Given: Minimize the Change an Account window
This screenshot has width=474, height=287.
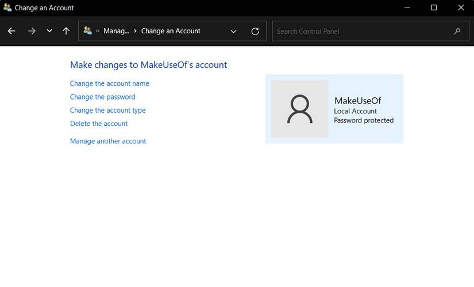Looking at the screenshot, I should coord(407,7).
